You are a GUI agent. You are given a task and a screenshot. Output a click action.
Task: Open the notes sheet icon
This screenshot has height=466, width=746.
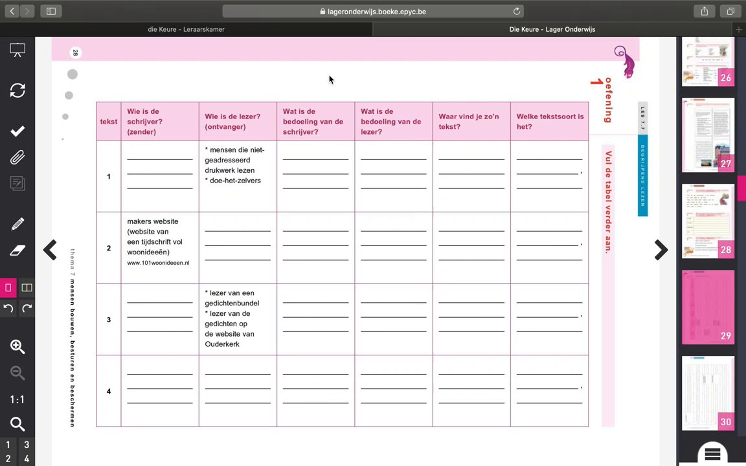17,184
